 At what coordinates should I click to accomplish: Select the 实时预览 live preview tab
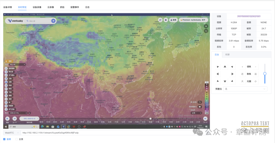(x=22, y=7)
